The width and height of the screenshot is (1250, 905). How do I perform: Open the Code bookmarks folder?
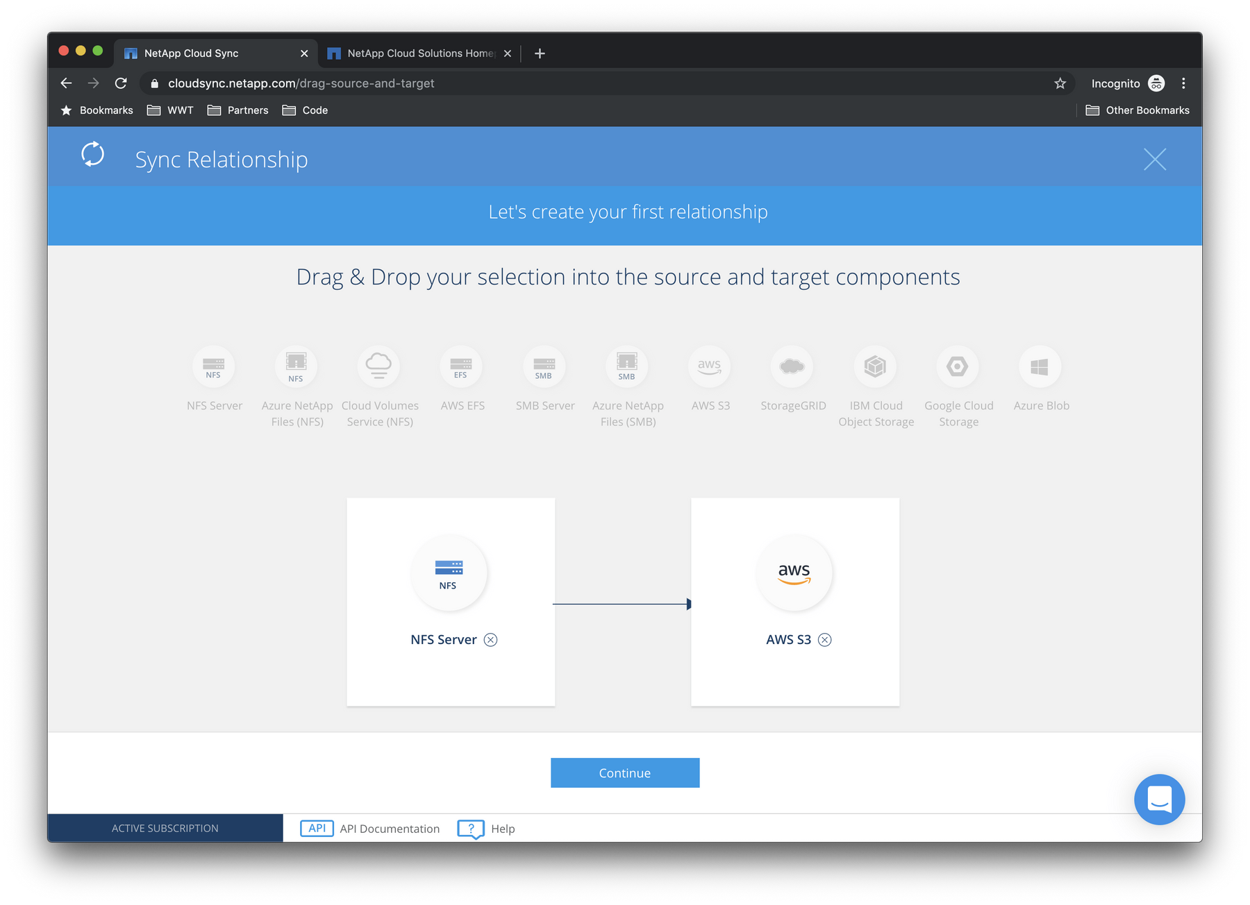tap(305, 110)
